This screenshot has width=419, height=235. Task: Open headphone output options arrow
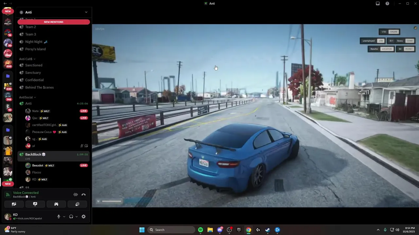77,216
